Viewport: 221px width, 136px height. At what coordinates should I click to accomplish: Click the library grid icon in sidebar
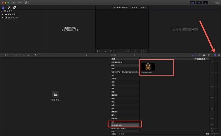pyautogui.click(x=5, y=11)
